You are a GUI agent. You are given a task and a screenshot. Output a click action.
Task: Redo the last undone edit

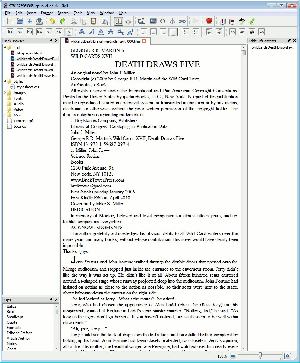(62, 21)
